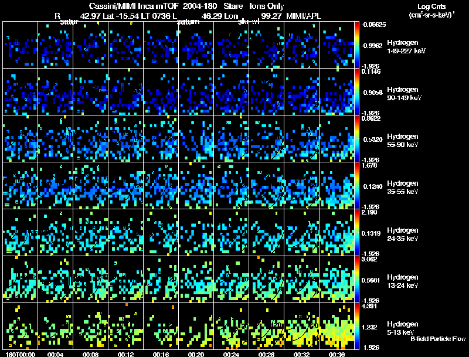Click the 00:16 time axis label
469x357 pixels.
[161, 354]
